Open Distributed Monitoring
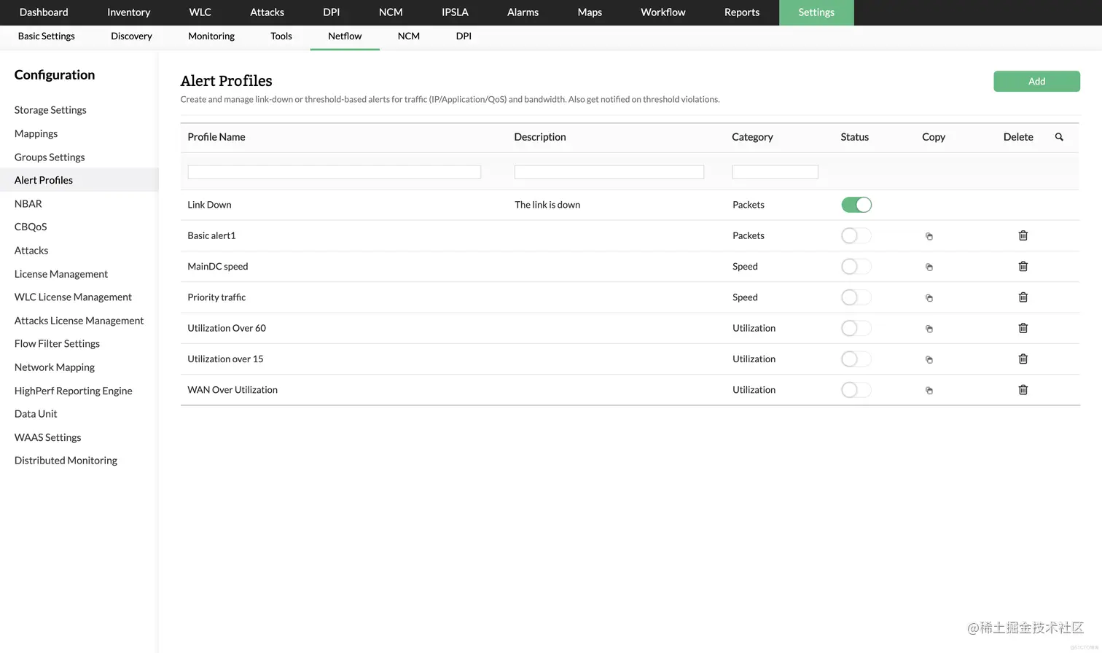 click(66, 460)
